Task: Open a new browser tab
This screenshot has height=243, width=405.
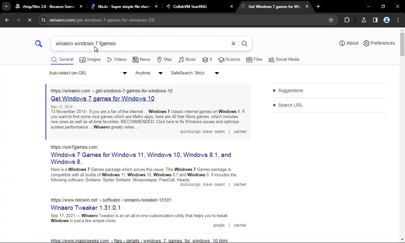Action: [318, 6]
